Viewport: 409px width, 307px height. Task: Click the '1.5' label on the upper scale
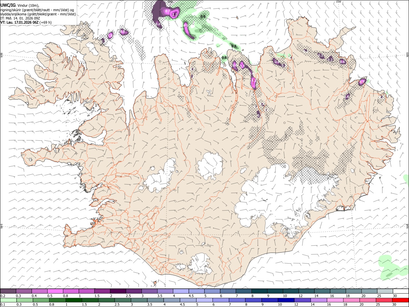(97, 296)
